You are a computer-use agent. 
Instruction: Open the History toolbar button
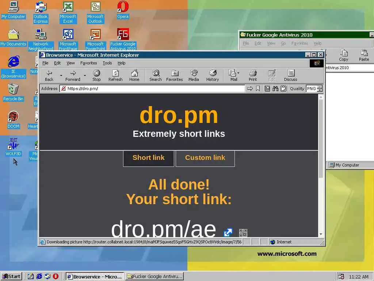pos(213,75)
